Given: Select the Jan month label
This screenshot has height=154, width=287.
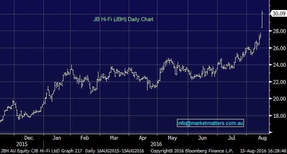Looking at the screenshot, I should tap(57, 138).
